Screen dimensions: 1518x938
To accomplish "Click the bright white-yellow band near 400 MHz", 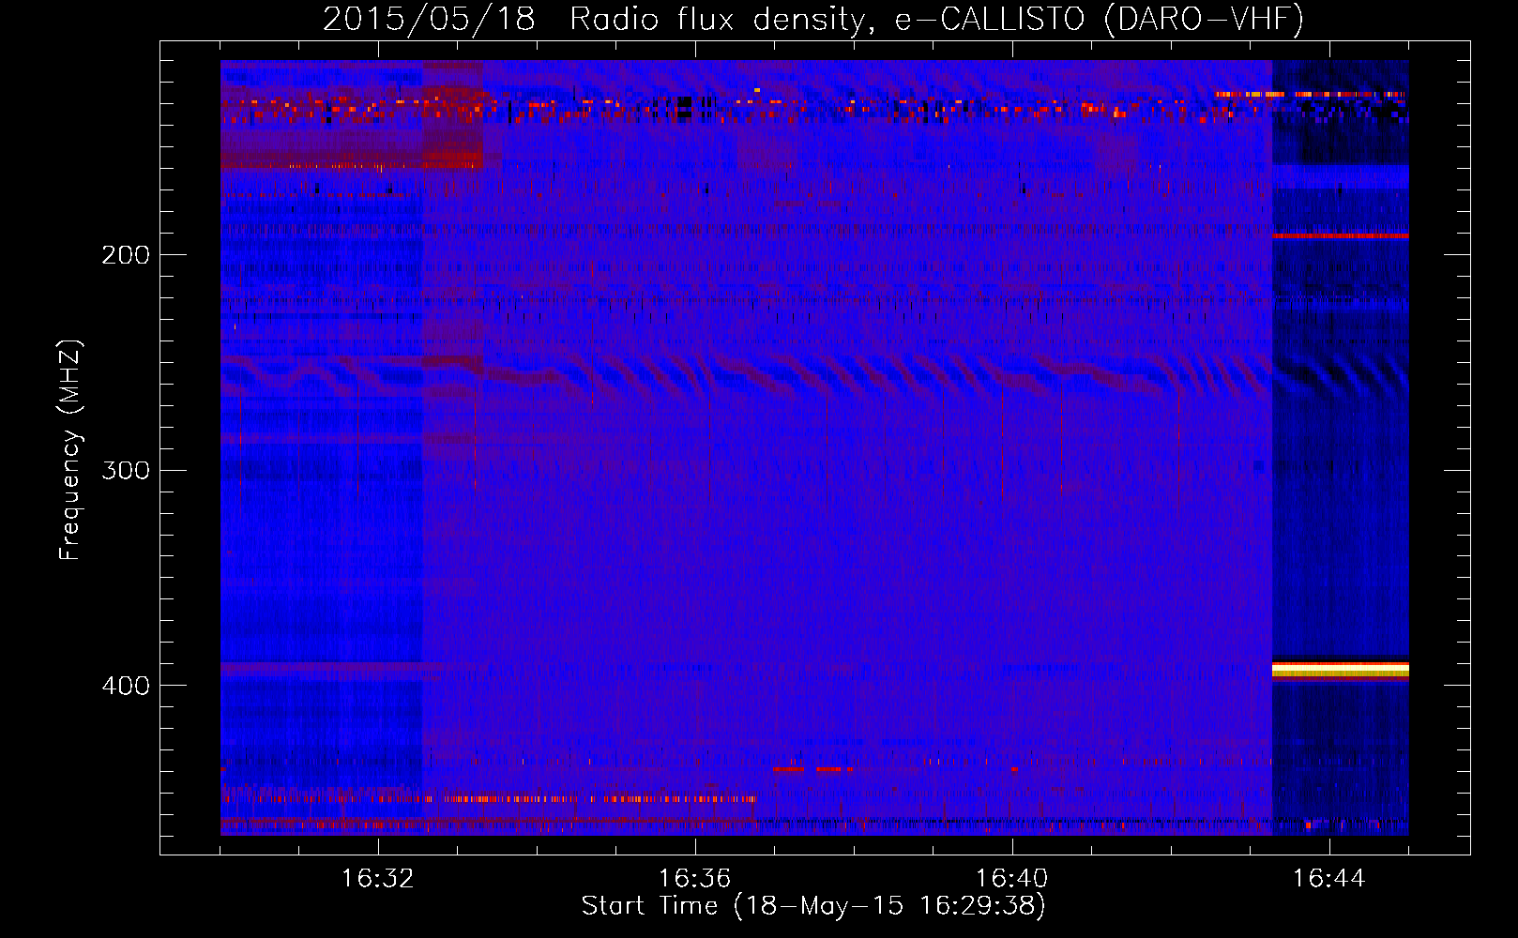I will (x=1340, y=669).
